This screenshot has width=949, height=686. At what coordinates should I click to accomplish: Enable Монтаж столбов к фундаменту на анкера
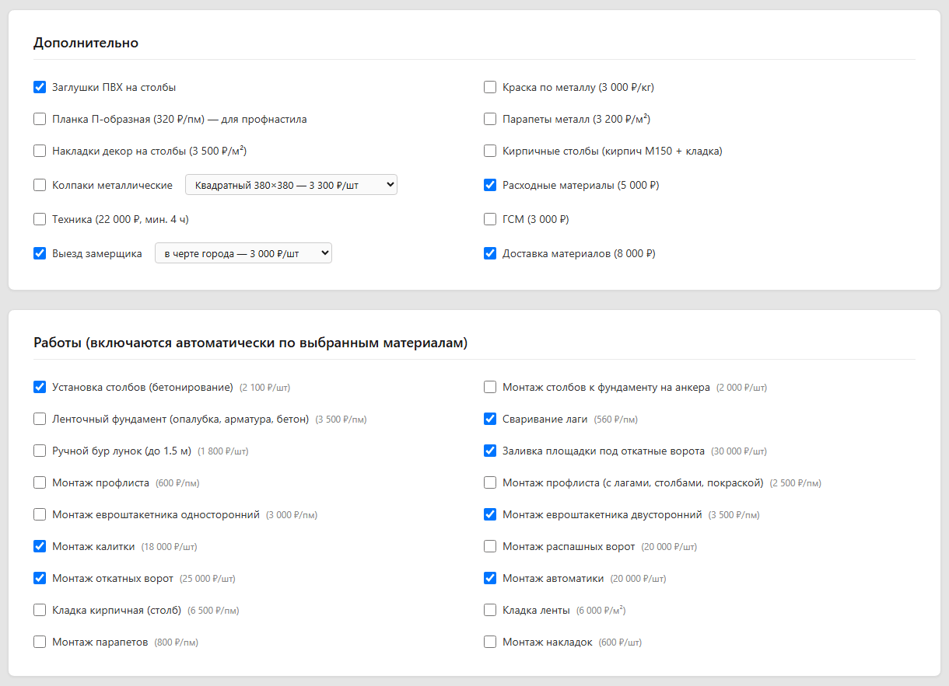click(x=490, y=387)
